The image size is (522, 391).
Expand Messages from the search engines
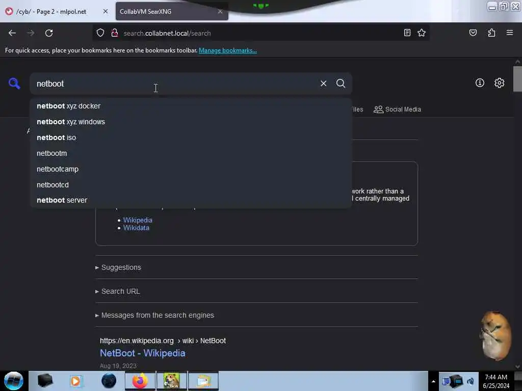[x=154, y=315]
